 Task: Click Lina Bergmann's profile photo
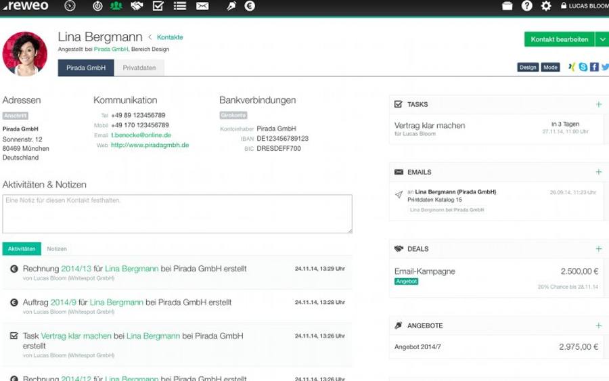(x=25, y=53)
